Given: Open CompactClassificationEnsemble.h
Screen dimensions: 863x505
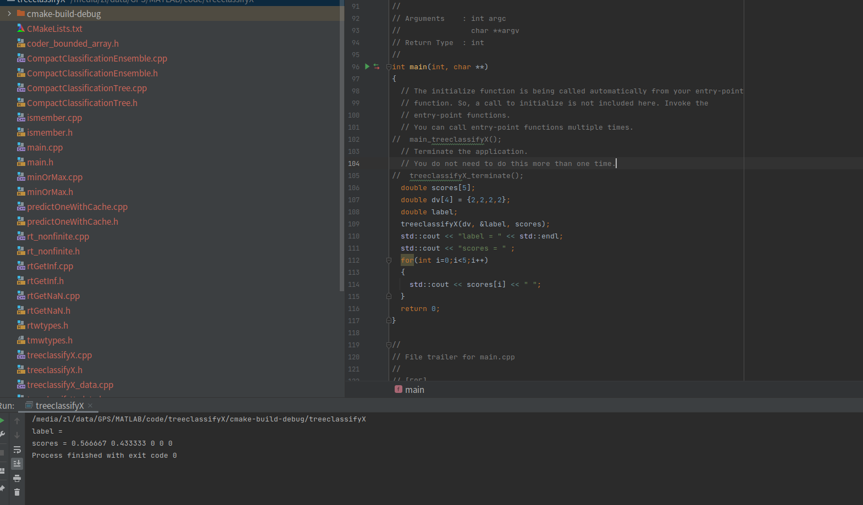Looking at the screenshot, I should click(92, 73).
